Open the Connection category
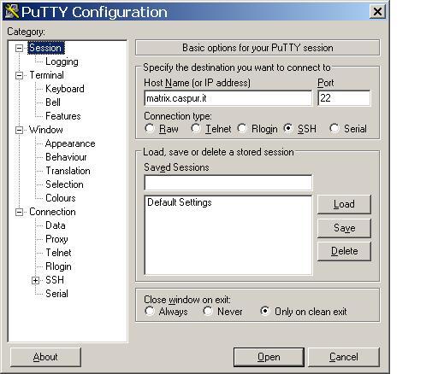The height and width of the screenshot is (374, 438). [52, 212]
